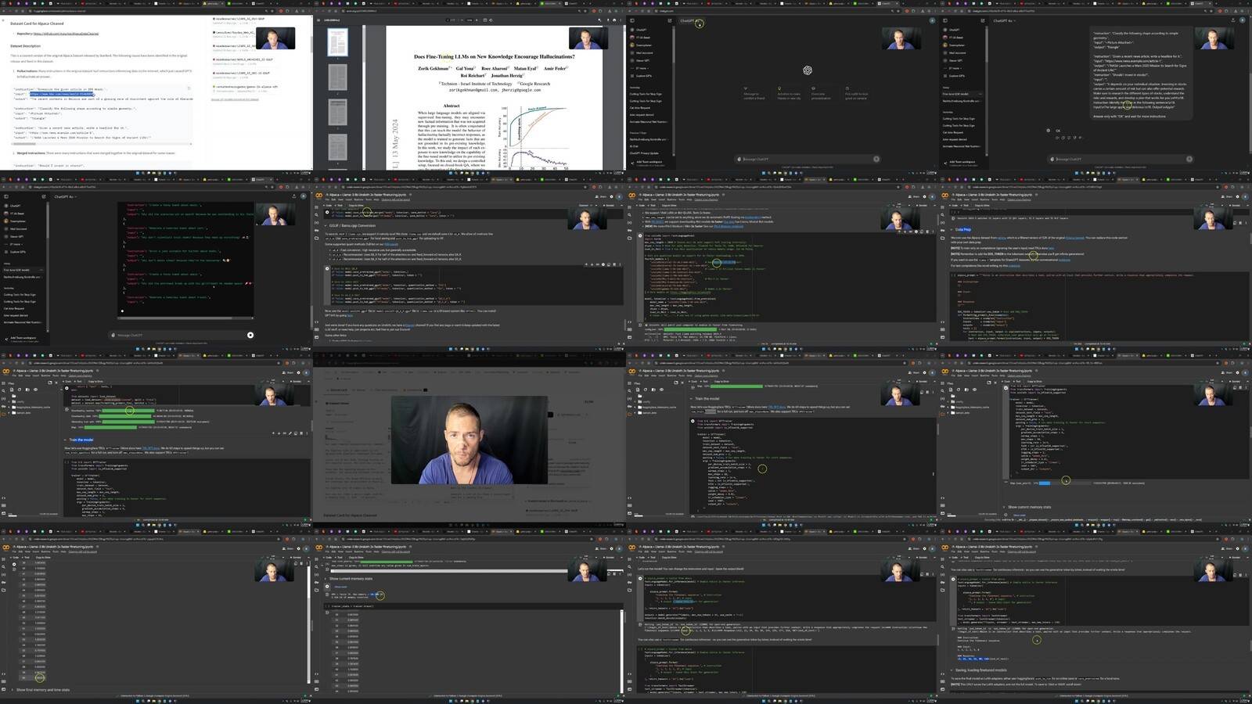This screenshot has width=1252, height=704.
Task: Copy the OK reply in ChatGPT conversation
Action: click(1063, 138)
